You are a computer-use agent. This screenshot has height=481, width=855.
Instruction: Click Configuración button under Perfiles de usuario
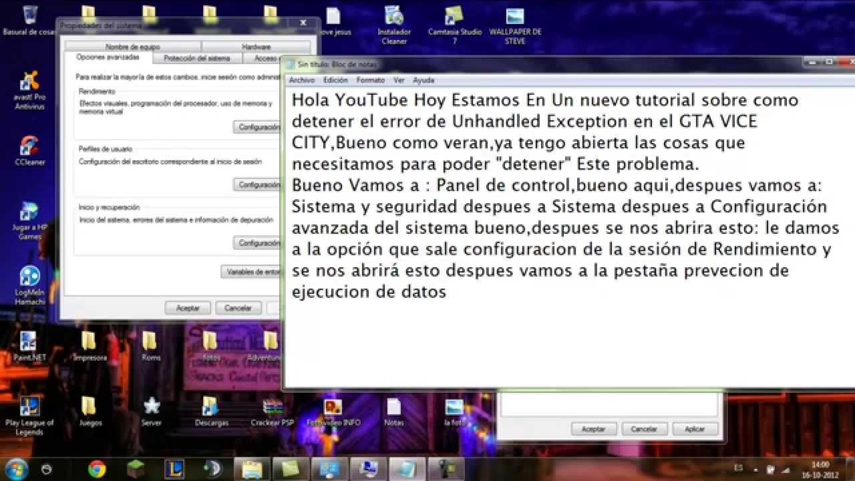[x=258, y=184]
